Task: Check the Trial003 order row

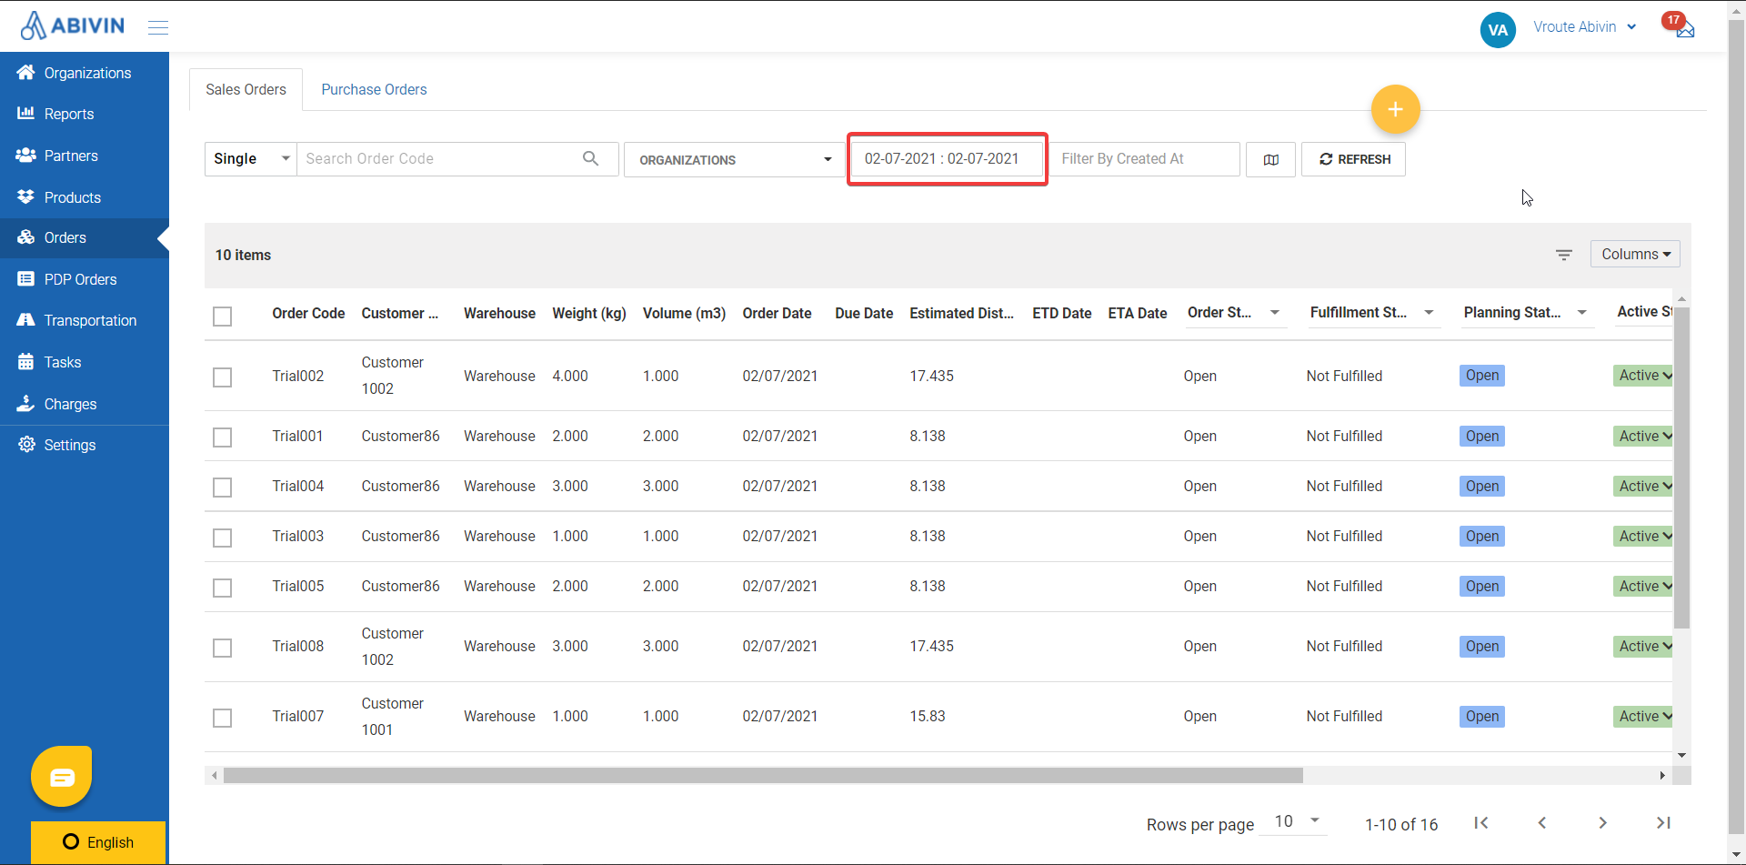Action: pos(222,538)
